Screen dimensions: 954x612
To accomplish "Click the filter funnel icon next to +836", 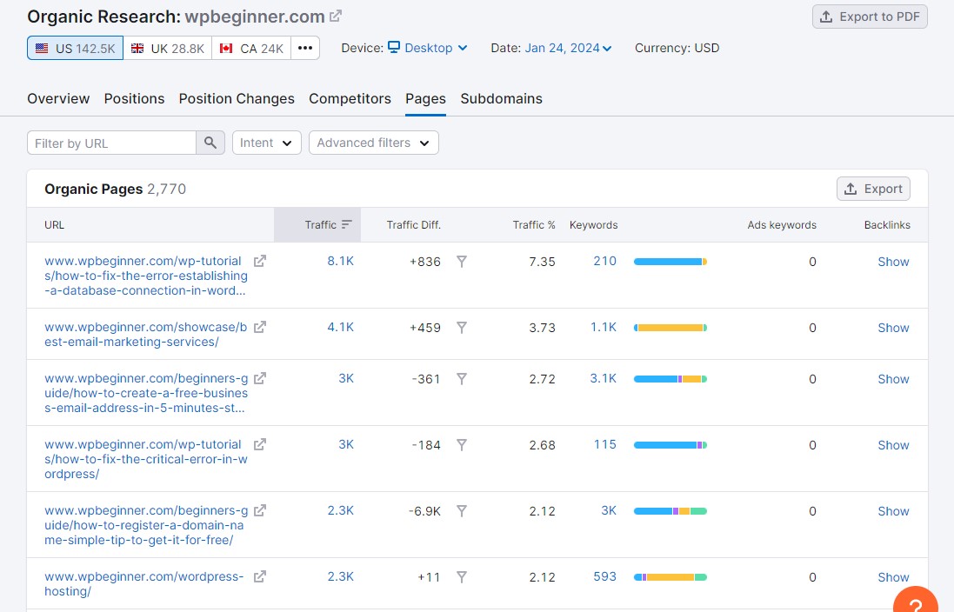I will 462,262.
